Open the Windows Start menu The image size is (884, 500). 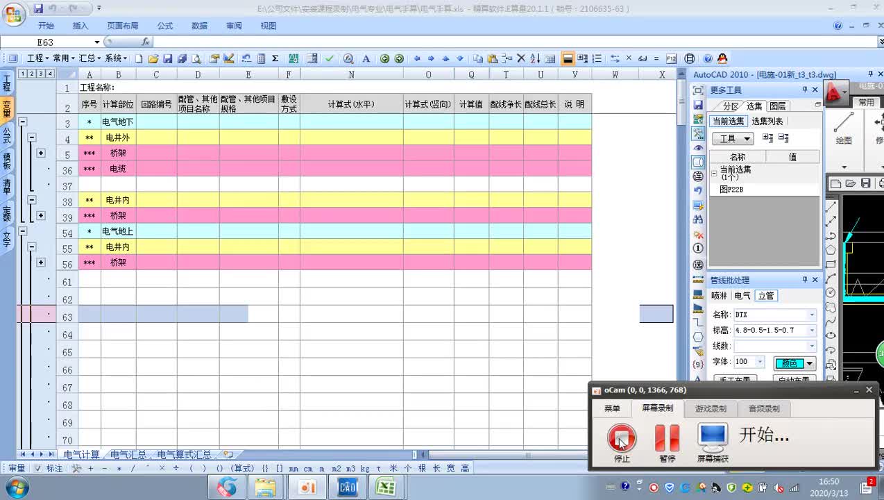(x=17, y=487)
